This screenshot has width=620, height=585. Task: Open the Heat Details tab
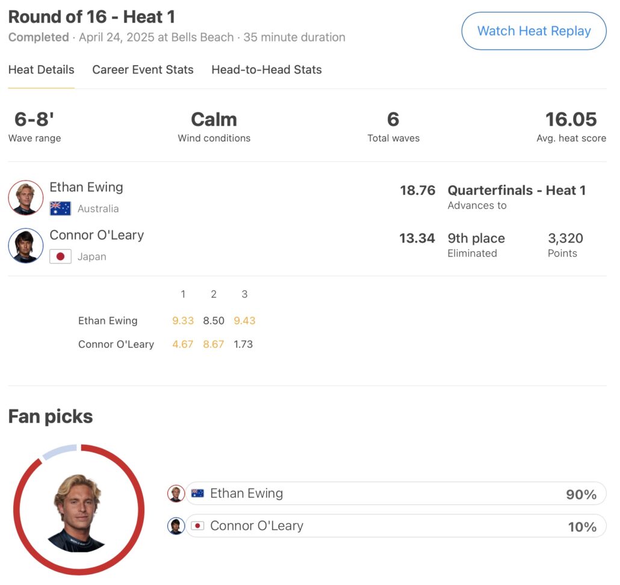pyautogui.click(x=41, y=70)
